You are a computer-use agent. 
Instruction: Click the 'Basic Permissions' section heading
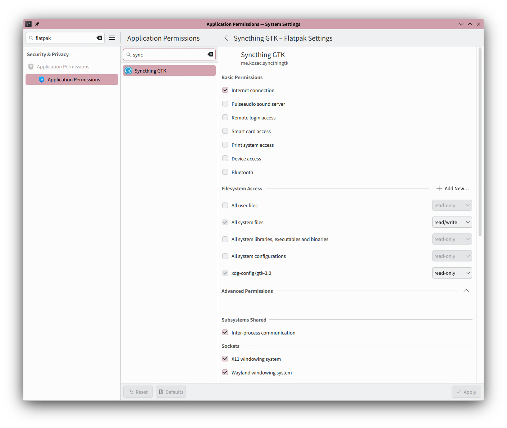(242, 77)
